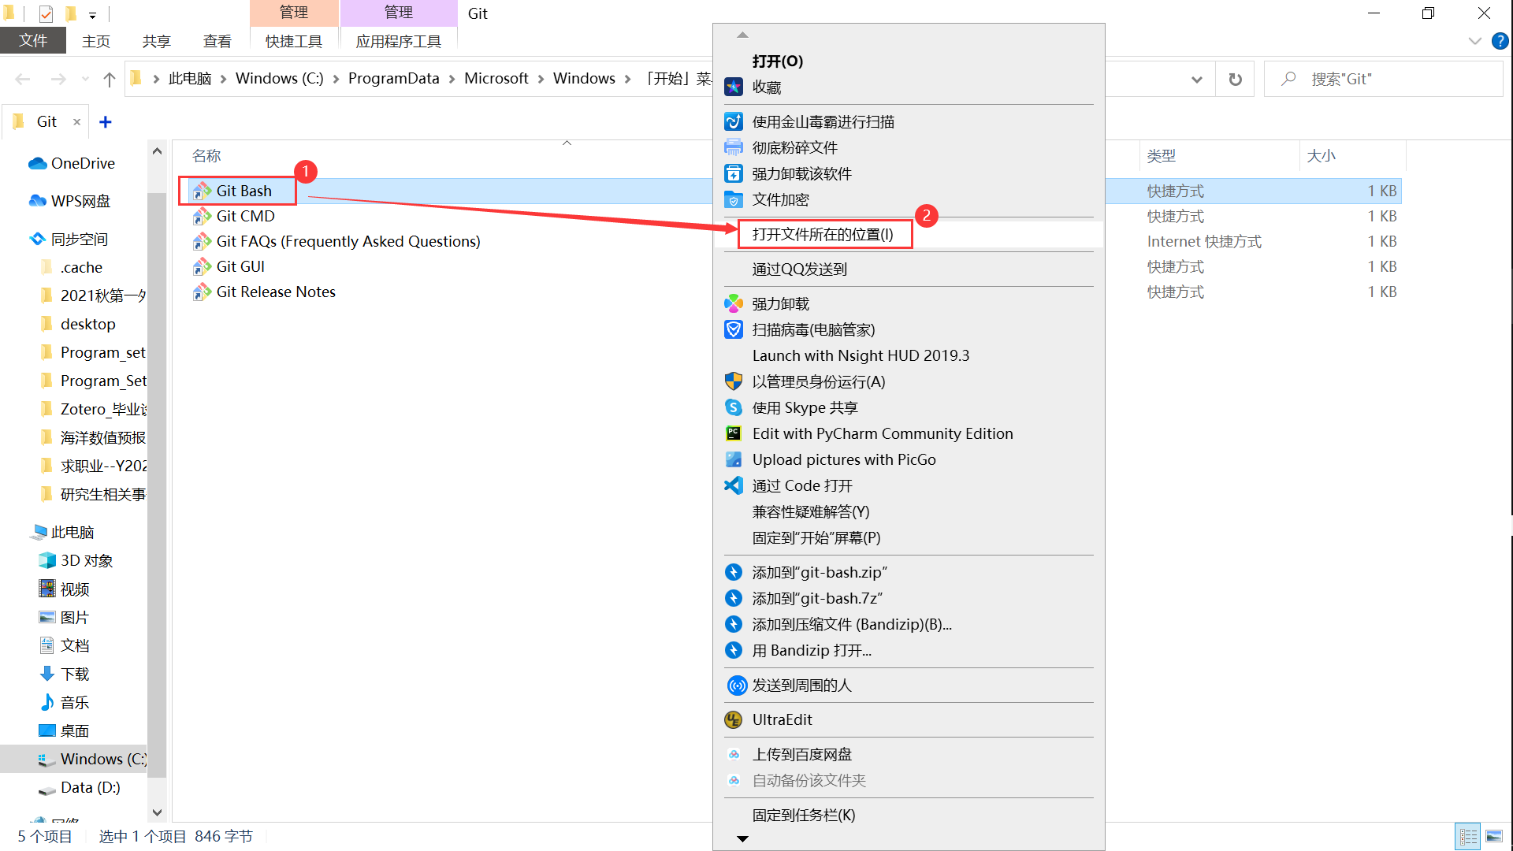This screenshot has height=851, width=1513.
Task: Expand the ribbon with chevron arrow
Action: click(1475, 41)
